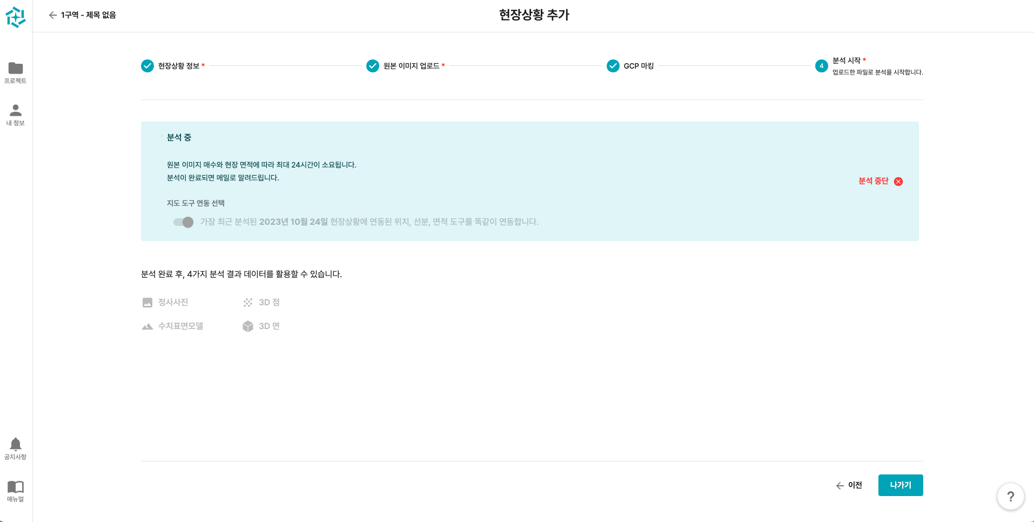
Task: Click the 수치표면모델 terrain icon
Action: tap(147, 326)
